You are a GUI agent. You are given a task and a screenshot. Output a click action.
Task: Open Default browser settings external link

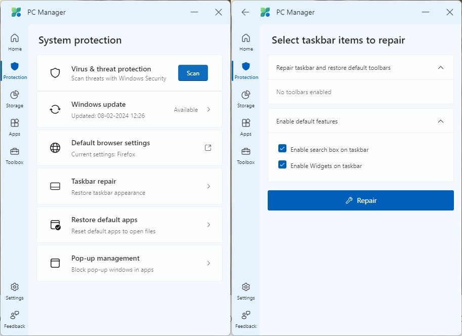(208, 148)
